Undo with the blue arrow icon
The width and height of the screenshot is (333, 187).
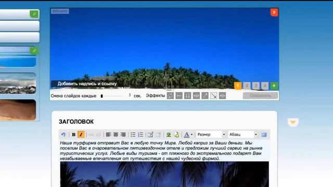pos(63,135)
